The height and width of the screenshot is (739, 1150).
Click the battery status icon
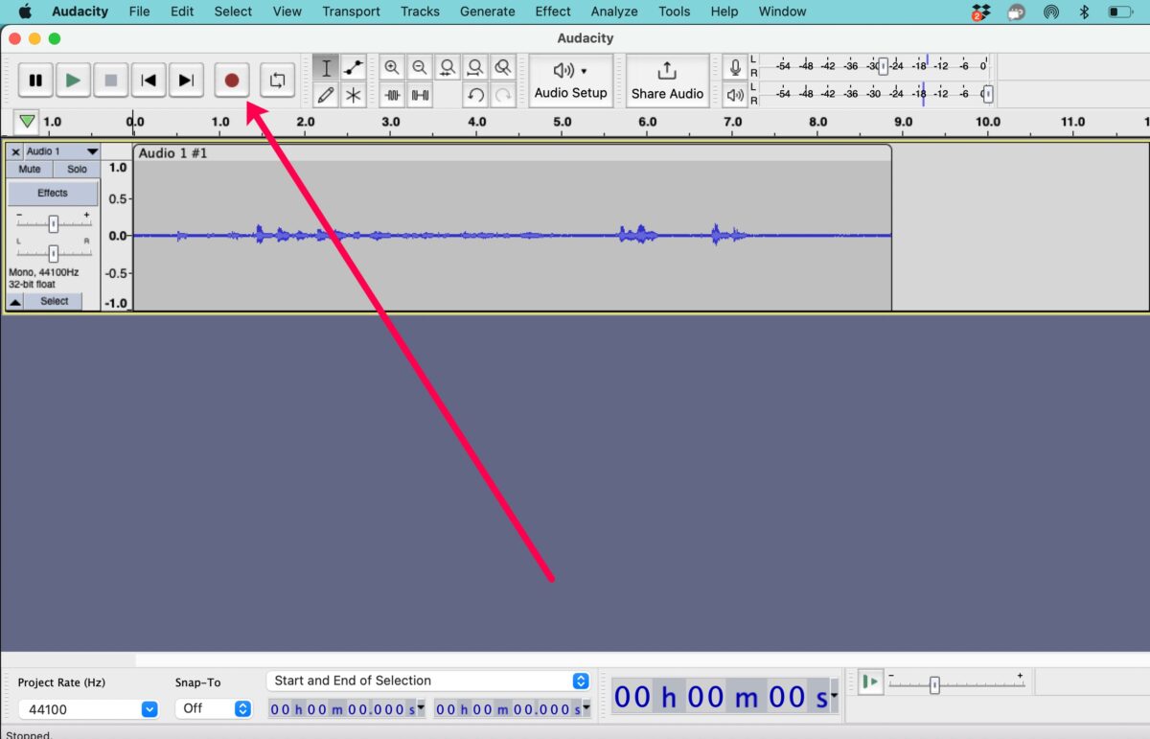tap(1120, 12)
